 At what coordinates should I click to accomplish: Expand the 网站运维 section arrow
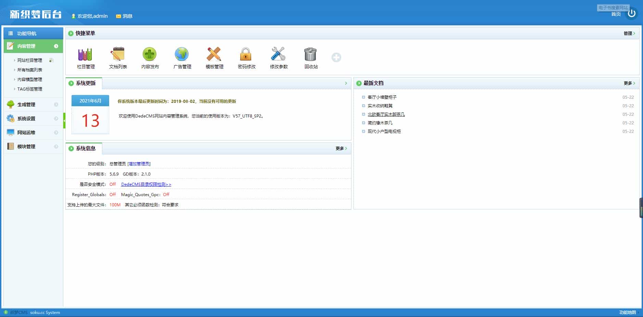[x=56, y=133]
